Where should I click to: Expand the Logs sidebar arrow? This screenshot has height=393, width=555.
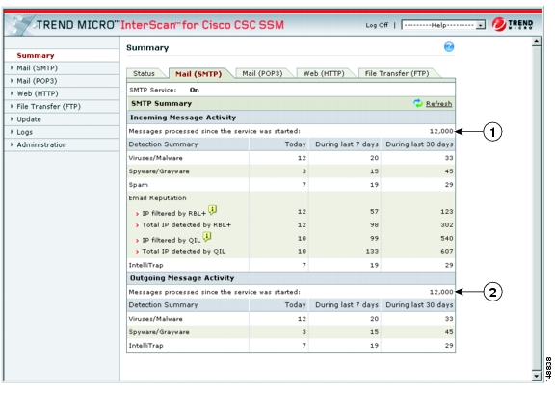12,132
